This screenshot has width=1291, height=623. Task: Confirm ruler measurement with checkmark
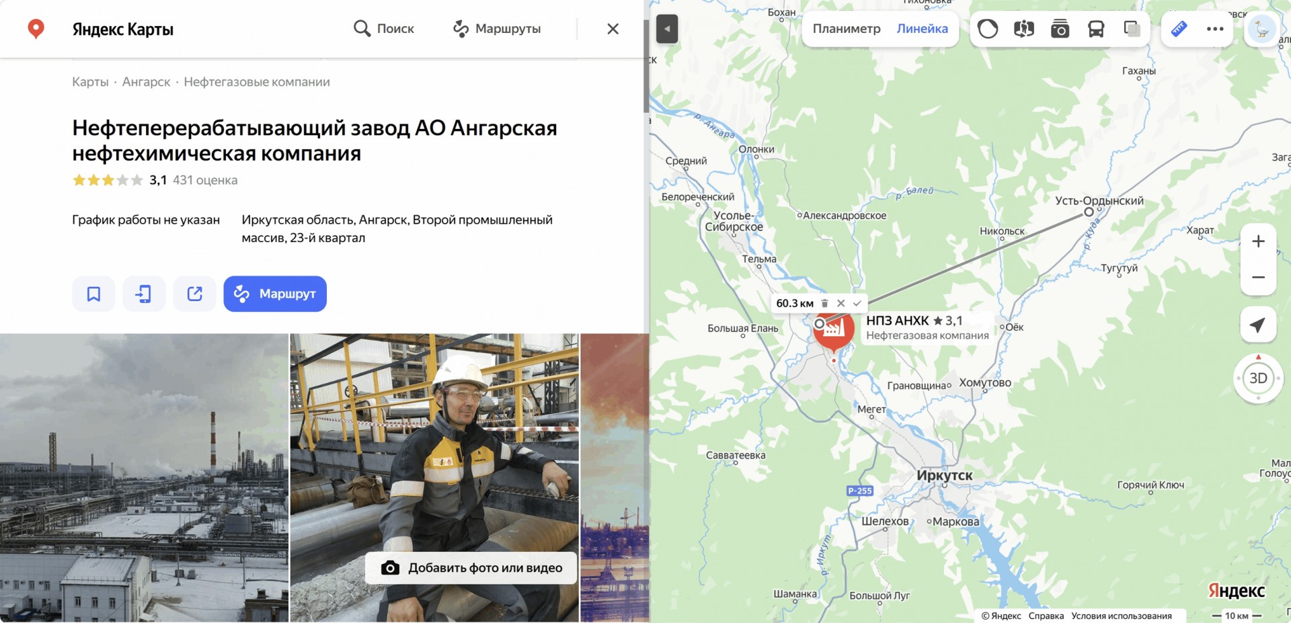[857, 303]
